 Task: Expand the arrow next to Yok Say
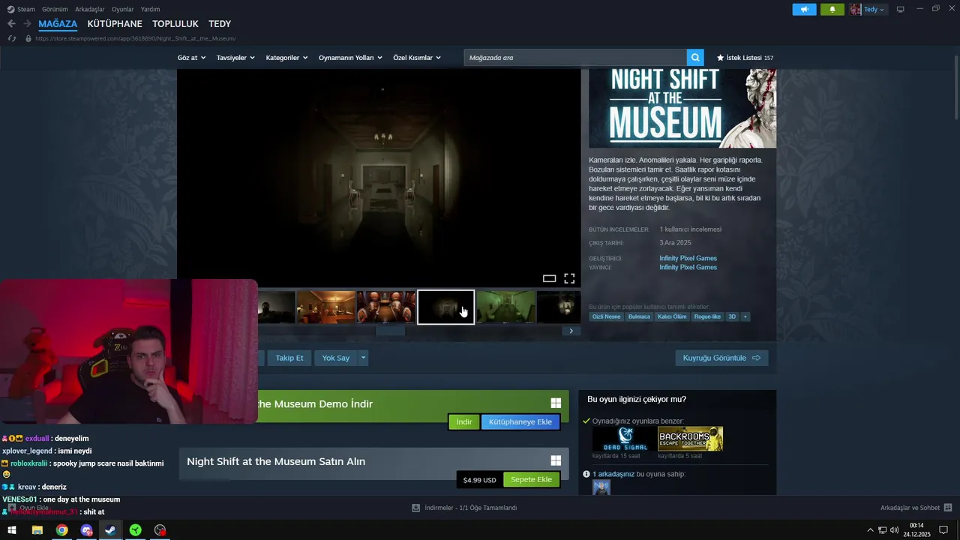(363, 358)
